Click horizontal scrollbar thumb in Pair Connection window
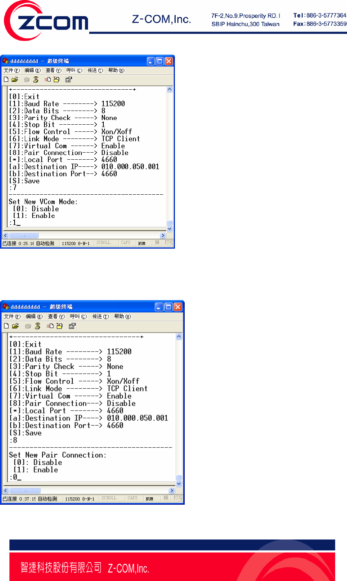The image size is (347, 581). pyautogui.click(x=25, y=491)
